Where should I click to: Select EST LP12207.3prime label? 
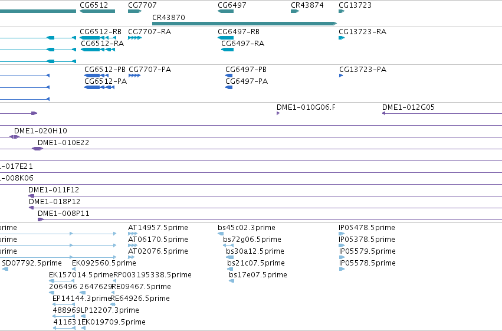coord(110,310)
